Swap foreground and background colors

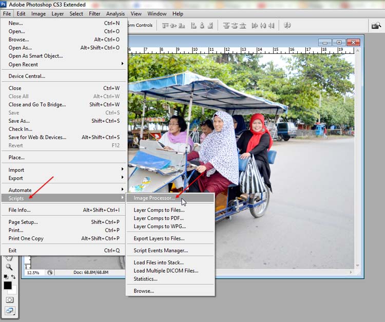(13, 277)
